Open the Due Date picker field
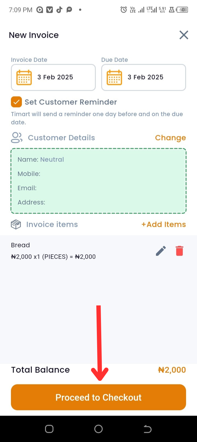This screenshot has height=442, width=197. (144, 77)
